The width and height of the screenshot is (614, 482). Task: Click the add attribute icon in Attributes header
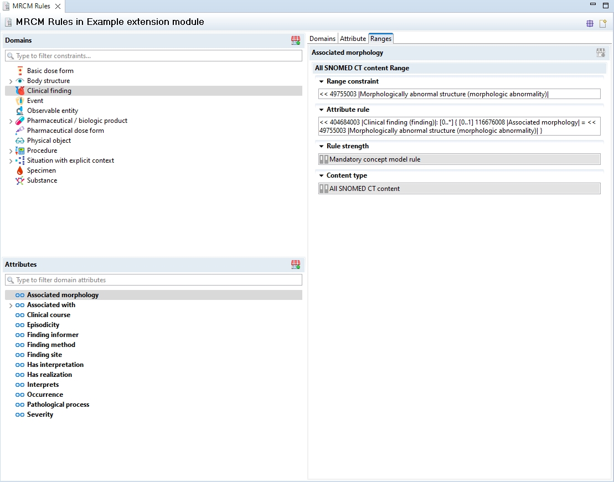296,265
